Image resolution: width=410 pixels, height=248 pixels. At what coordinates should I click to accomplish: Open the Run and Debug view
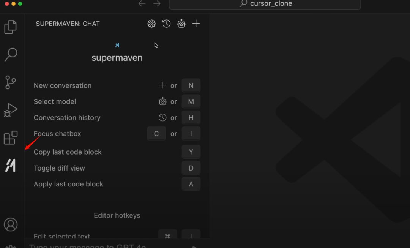11,110
